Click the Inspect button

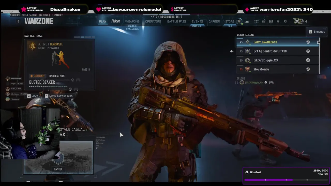[317, 32]
